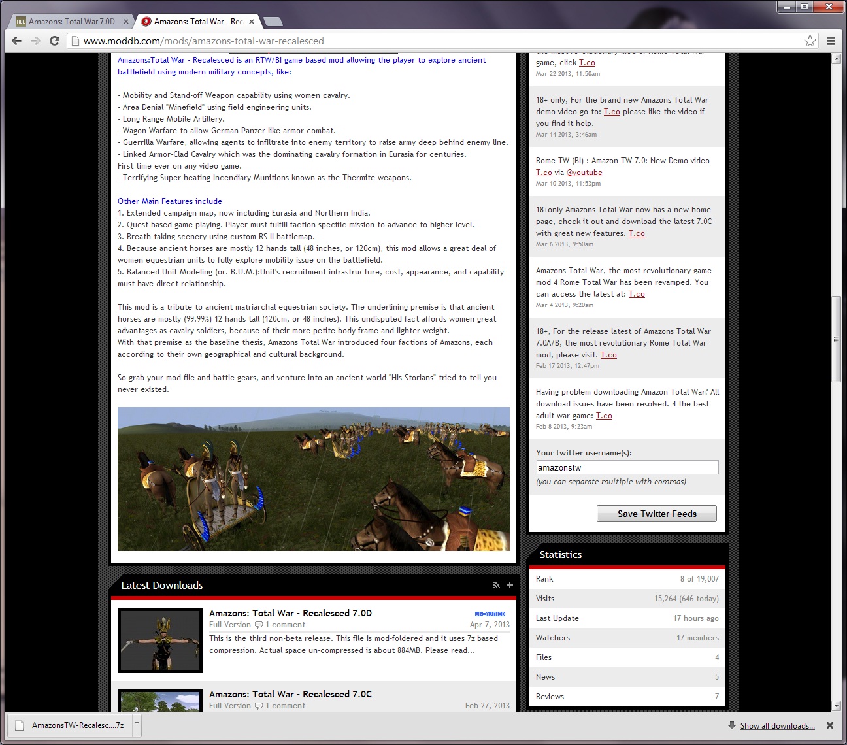Minimize the Chrome window
This screenshot has width=847, height=745.
coord(786,7)
